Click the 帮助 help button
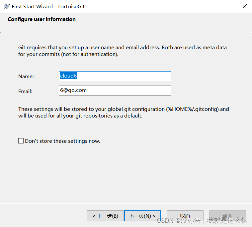This screenshot has height=227, width=252. (x=227, y=216)
